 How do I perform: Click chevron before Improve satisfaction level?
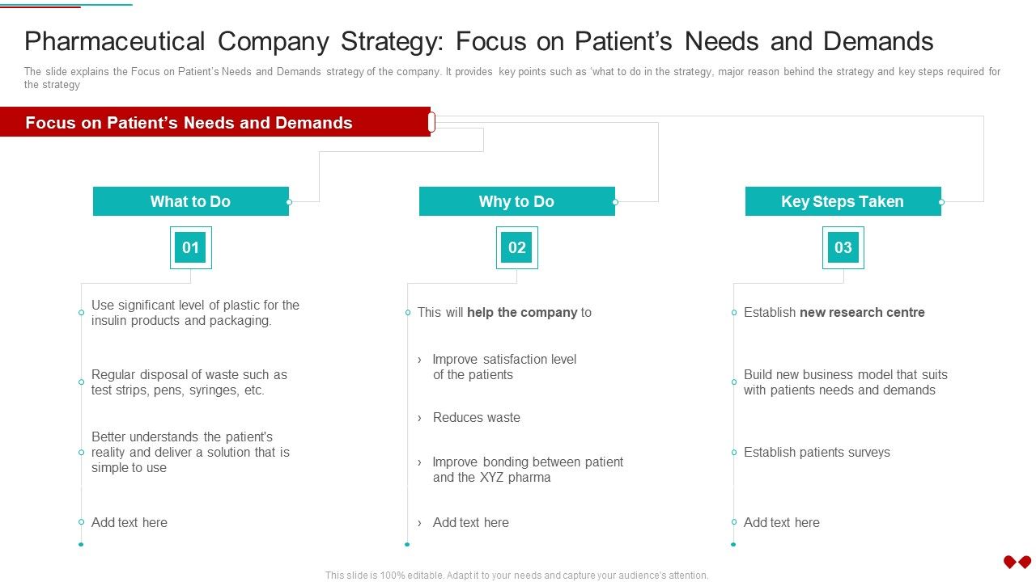(x=419, y=360)
